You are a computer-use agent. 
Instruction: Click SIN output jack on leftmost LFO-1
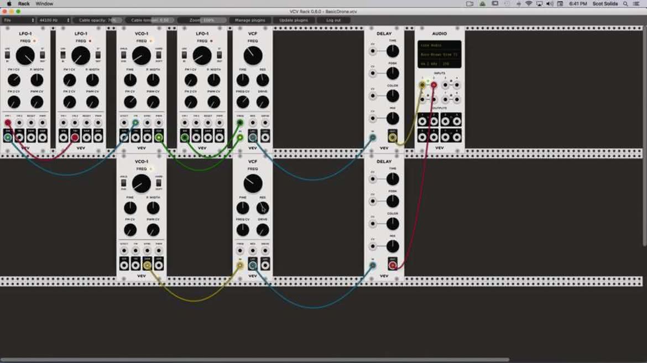pyautogui.click(x=8, y=138)
